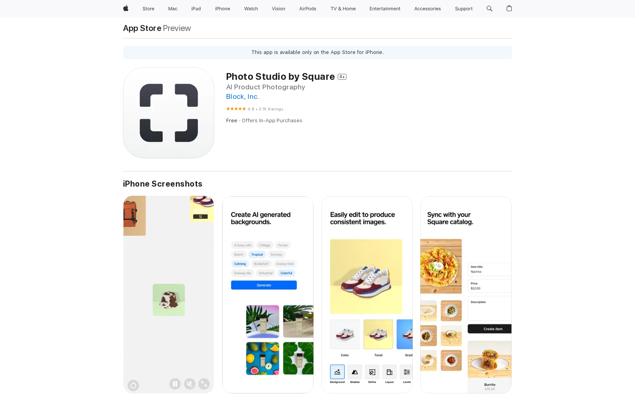635x397 pixels.
Task: Open the TV & Home menu item
Action: click(x=343, y=9)
